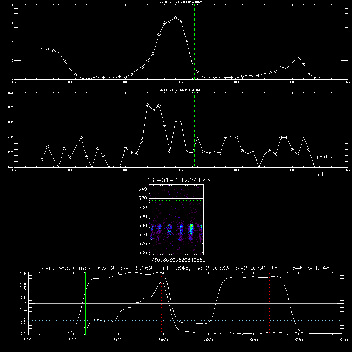
Task: Select the "widt 48" value in the stats line
Action: point(319,268)
